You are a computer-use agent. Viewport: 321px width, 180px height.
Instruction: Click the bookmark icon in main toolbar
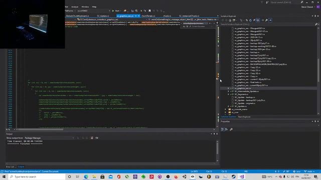coord(149,11)
